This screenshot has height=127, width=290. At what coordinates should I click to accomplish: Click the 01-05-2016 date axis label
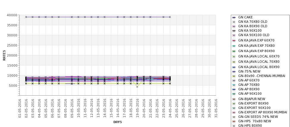pos(20,108)
